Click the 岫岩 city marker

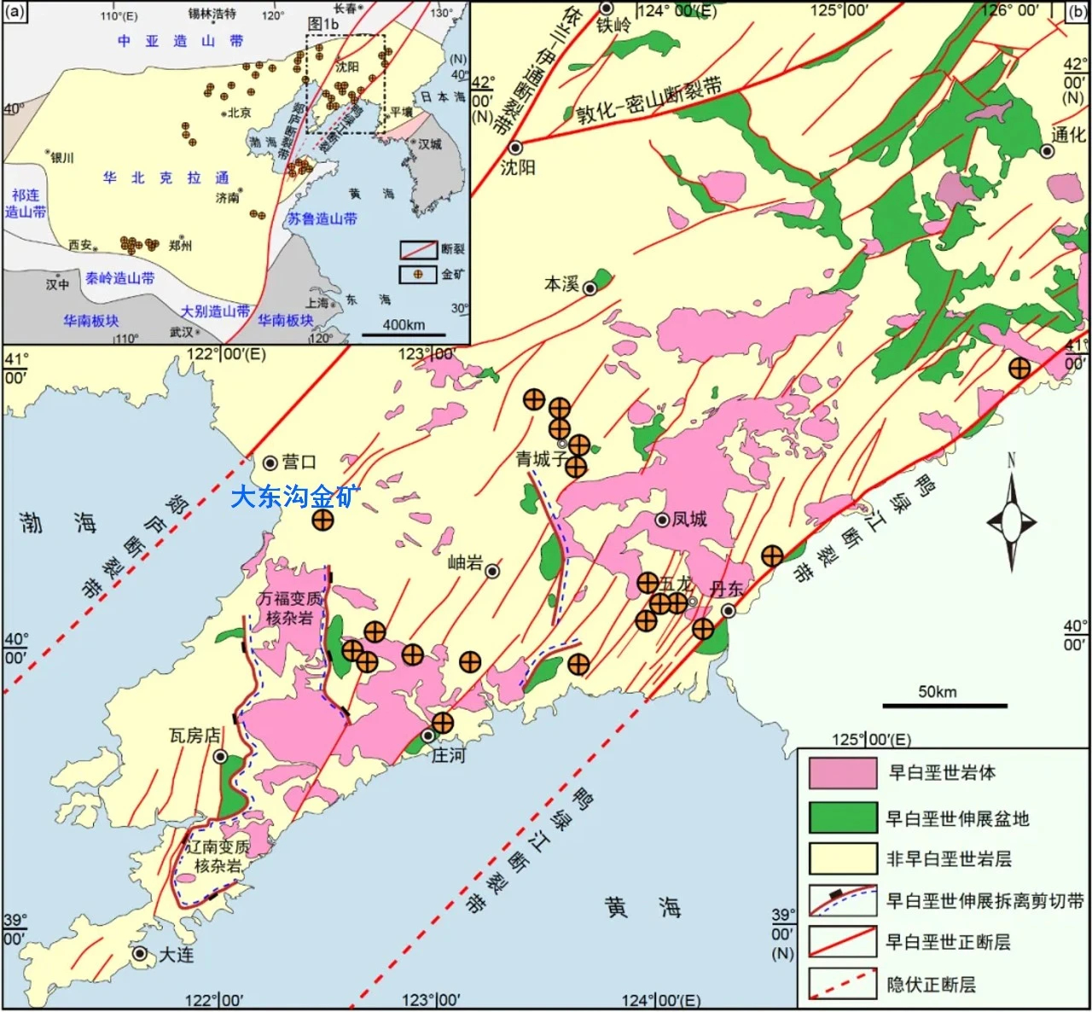click(x=492, y=571)
